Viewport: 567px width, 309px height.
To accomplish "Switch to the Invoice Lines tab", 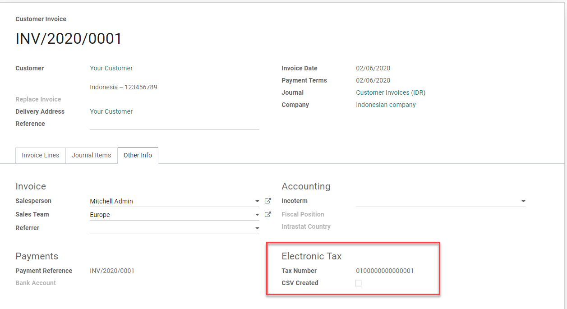I will tap(41, 155).
